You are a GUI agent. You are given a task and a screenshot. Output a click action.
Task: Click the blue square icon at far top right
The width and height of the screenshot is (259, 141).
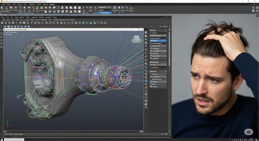(253, 11)
